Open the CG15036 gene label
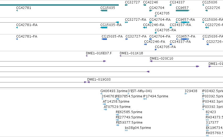The width and height of the screenshot is (223, 137). pos(210,2)
